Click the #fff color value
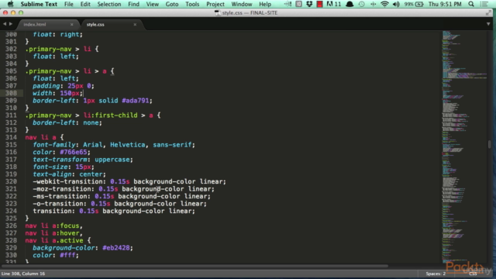 [67, 255]
